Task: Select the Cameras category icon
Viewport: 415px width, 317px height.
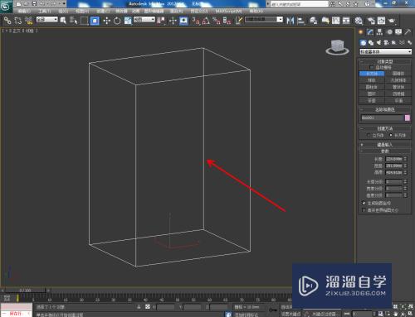Action: 386,43
